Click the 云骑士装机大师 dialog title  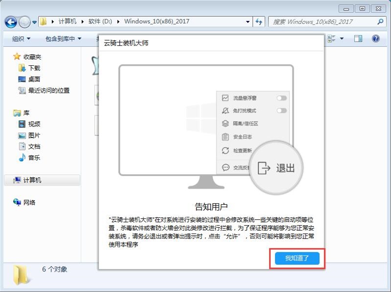(126, 43)
